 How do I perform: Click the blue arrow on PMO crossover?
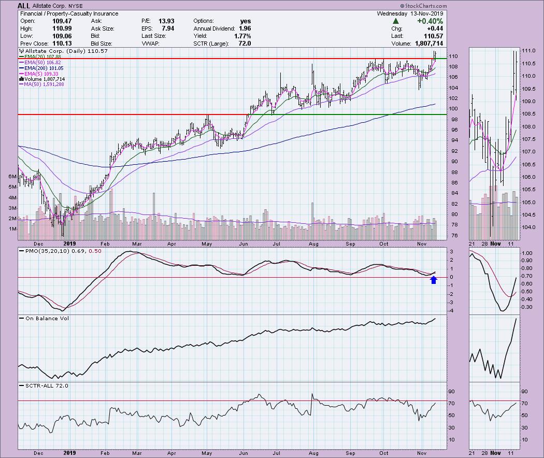434,280
